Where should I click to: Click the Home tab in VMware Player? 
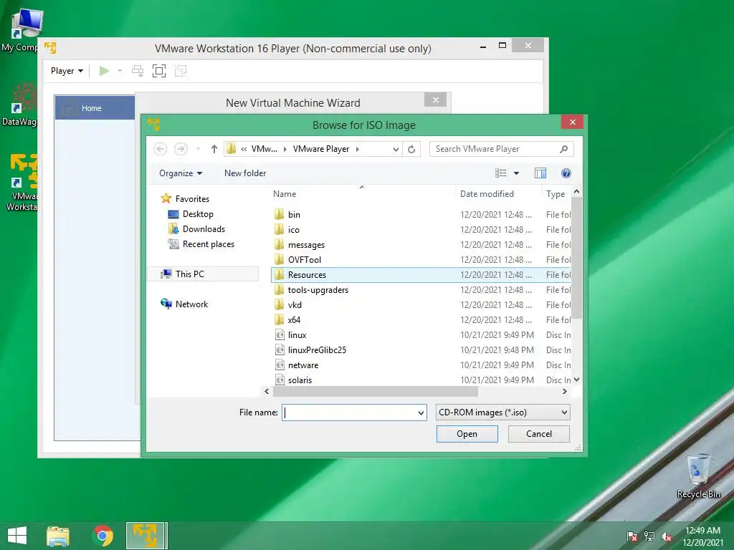tap(95, 108)
